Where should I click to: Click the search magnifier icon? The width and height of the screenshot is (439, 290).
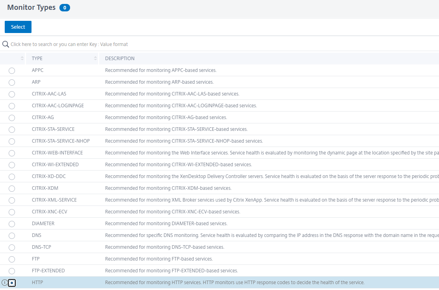coord(6,44)
